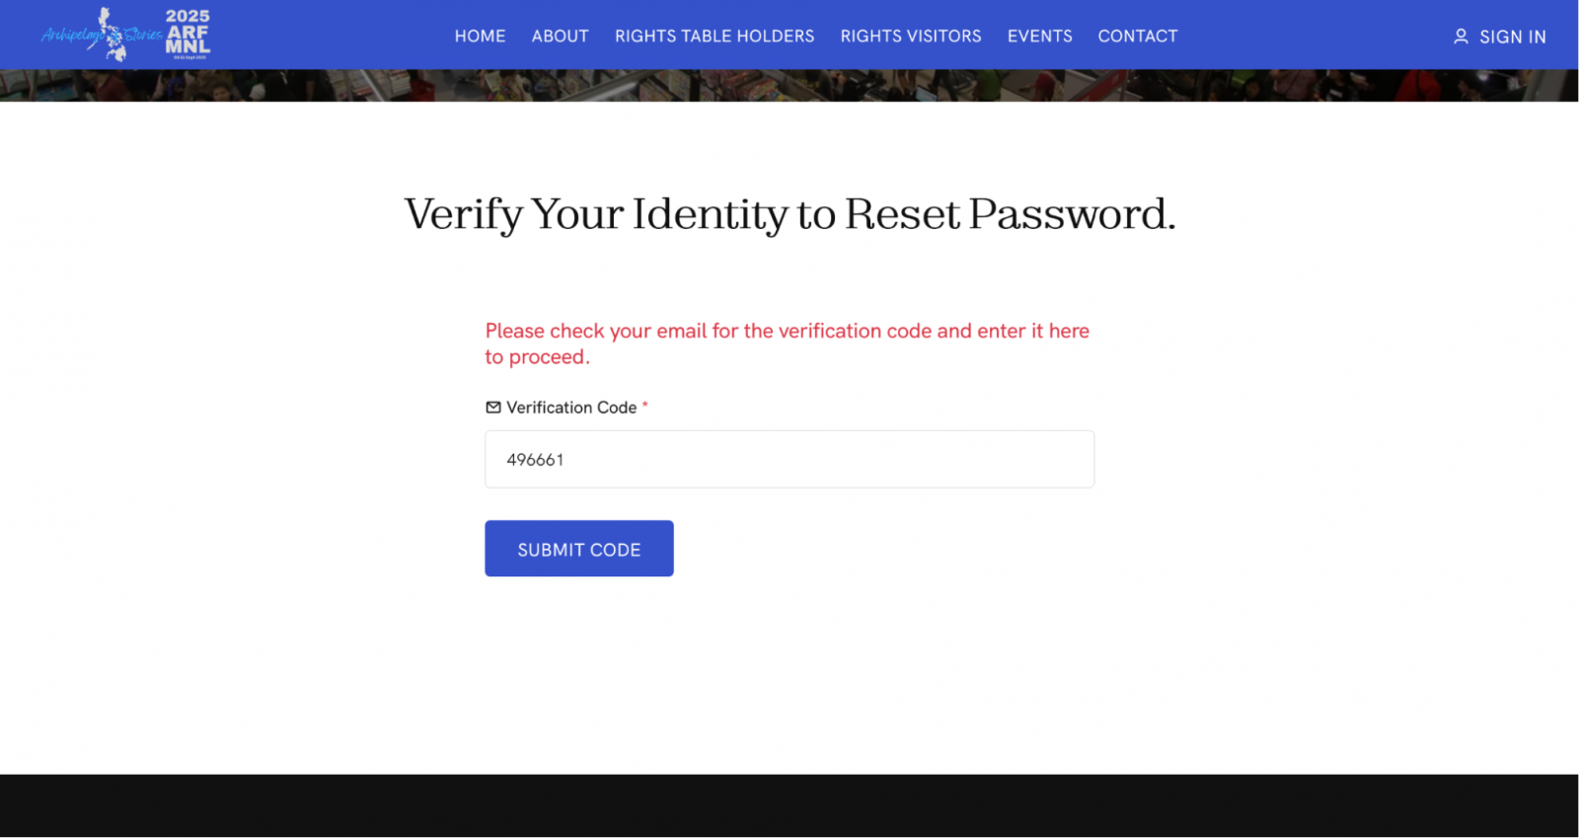
Task: Click the entered code 496661
Action: tap(534, 459)
